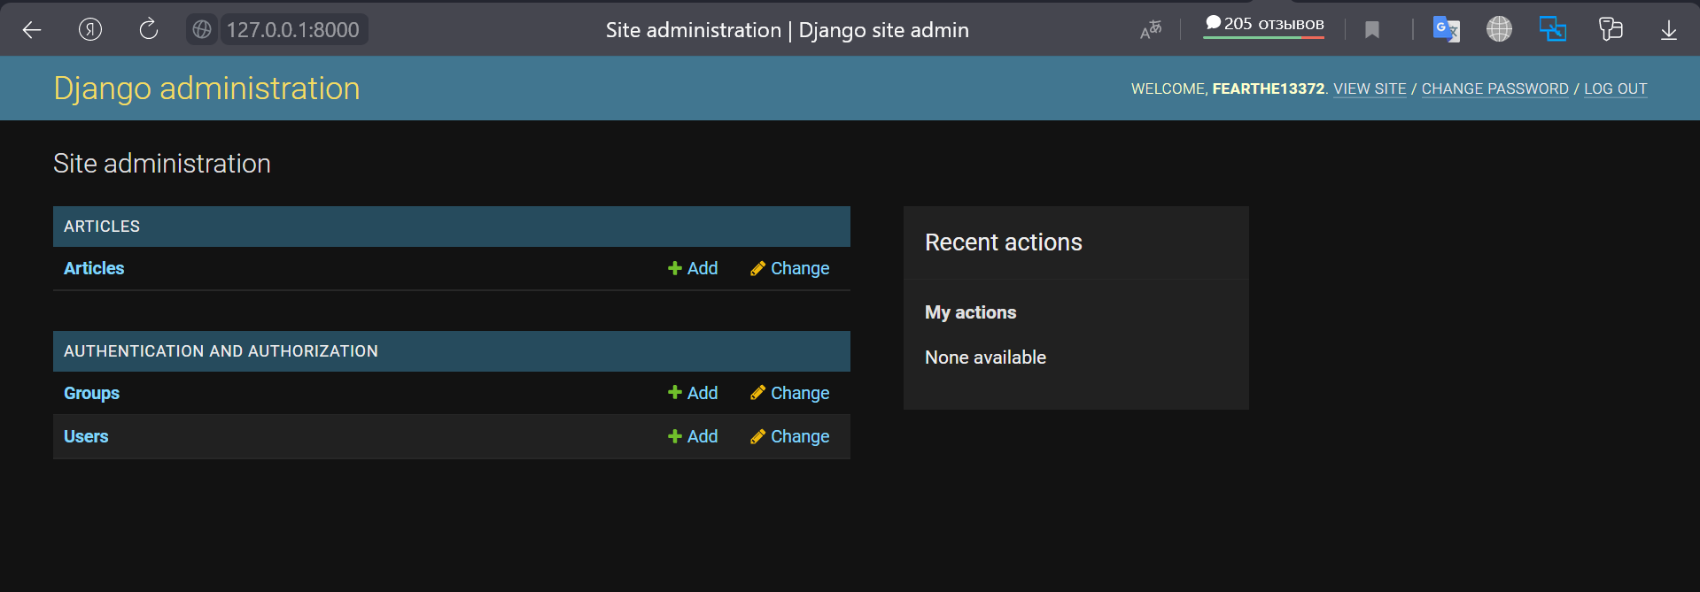Click Add in the Users row
This screenshot has height=592, width=1700.
tap(693, 436)
